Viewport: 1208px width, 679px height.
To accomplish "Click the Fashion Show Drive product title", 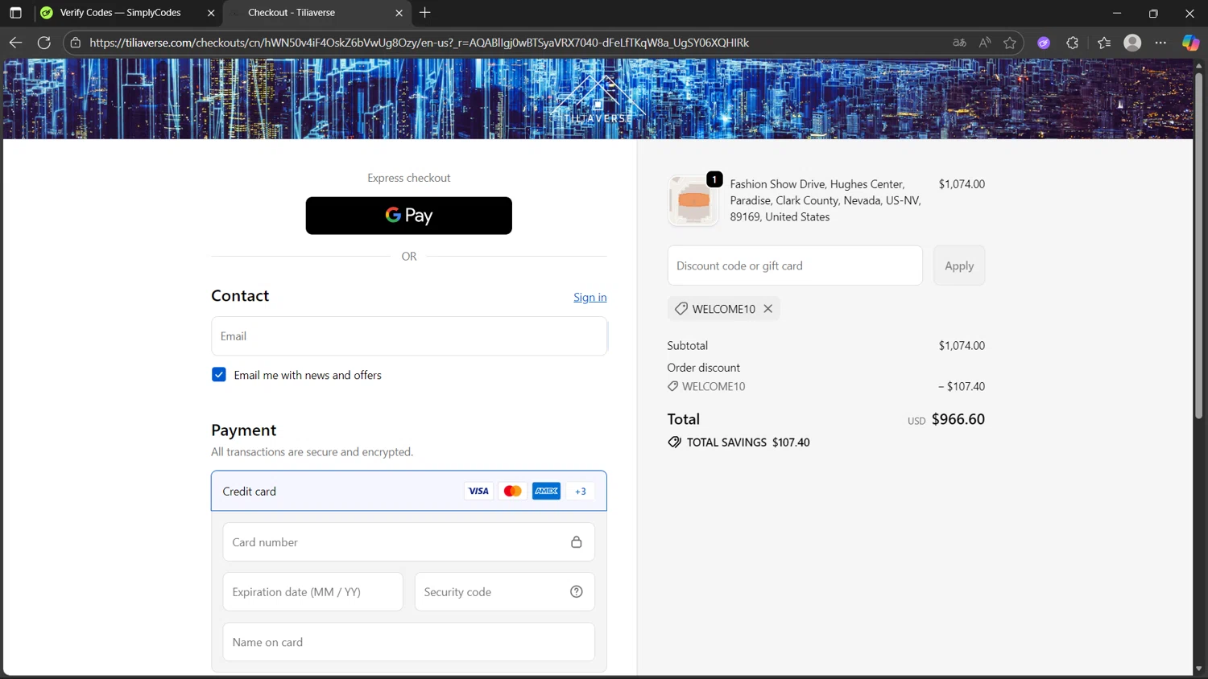I will point(825,200).
